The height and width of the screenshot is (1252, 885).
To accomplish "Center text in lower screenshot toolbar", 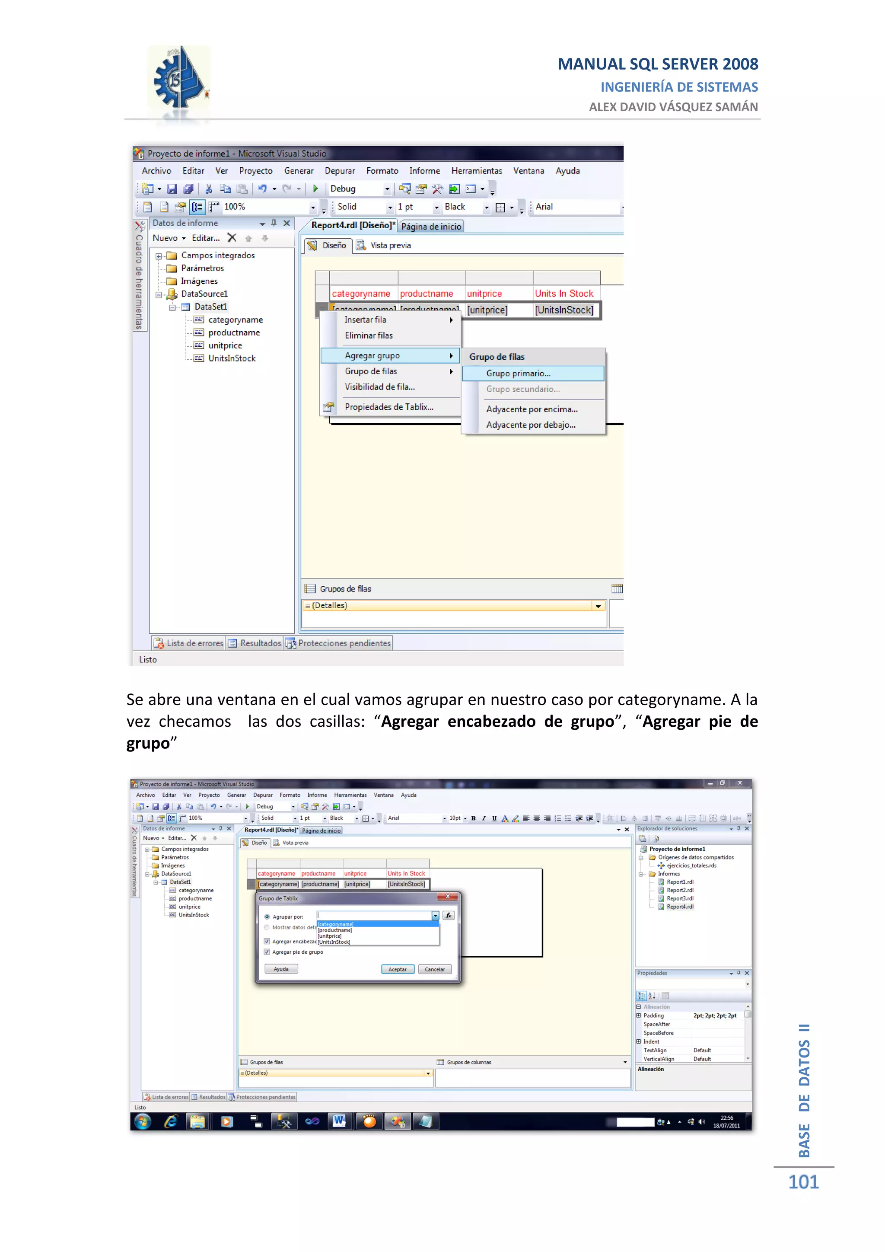I will [537, 818].
